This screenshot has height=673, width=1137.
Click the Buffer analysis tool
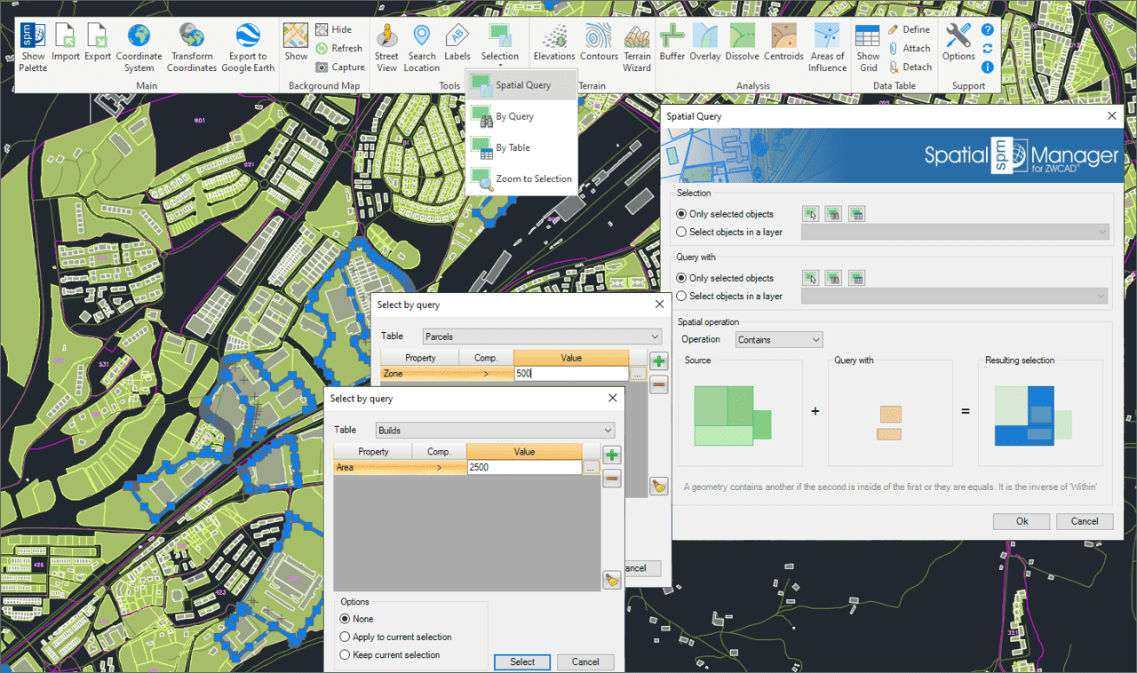(672, 44)
